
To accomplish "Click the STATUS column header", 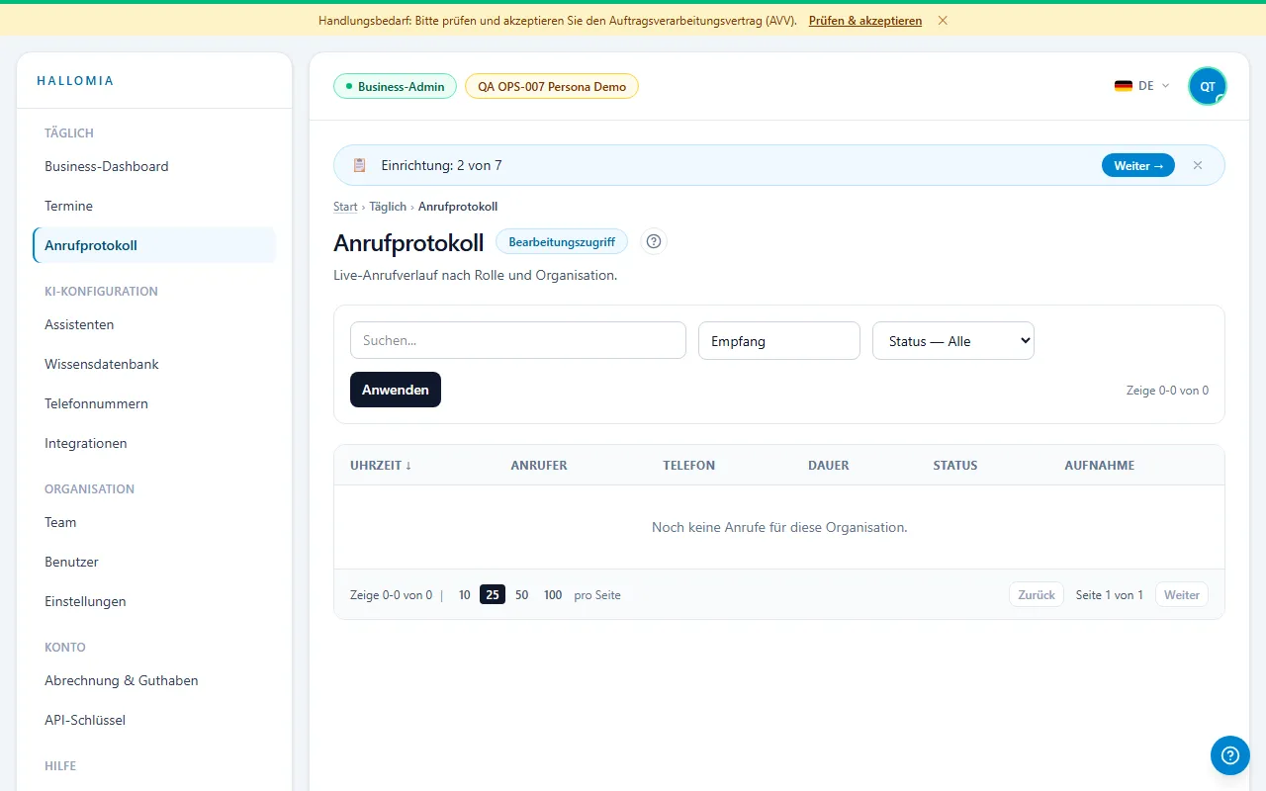I will pyautogui.click(x=955, y=465).
